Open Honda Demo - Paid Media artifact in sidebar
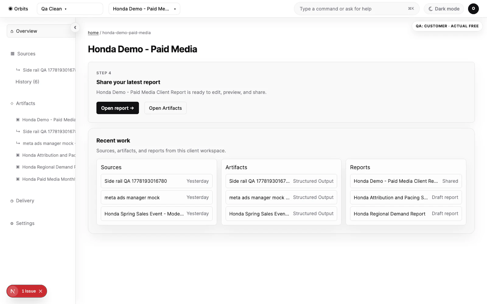The width and height of the screenshot is (487, 304). tap(46, 120)
